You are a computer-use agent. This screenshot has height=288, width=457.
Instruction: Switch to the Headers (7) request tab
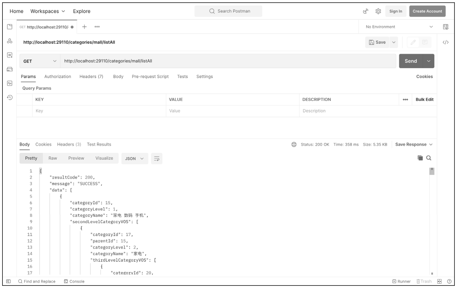pos(91,76)
